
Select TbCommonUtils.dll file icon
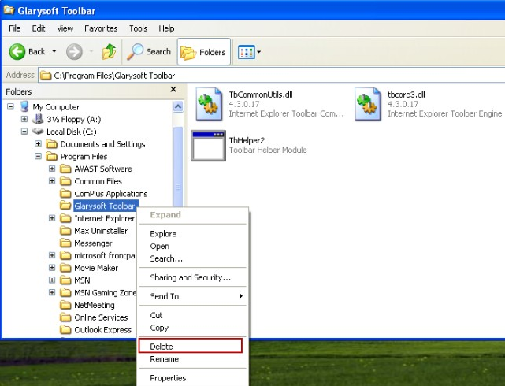point(210,104)
